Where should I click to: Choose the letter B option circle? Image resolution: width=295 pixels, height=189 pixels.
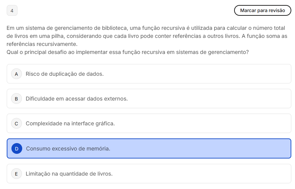(x=16, y=99)
